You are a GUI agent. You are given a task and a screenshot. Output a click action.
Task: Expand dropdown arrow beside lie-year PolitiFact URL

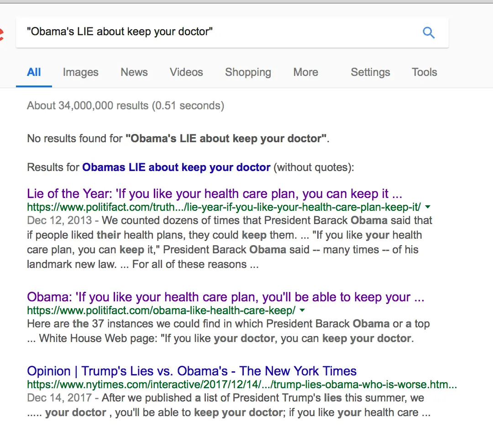click(x=428, y=208)
